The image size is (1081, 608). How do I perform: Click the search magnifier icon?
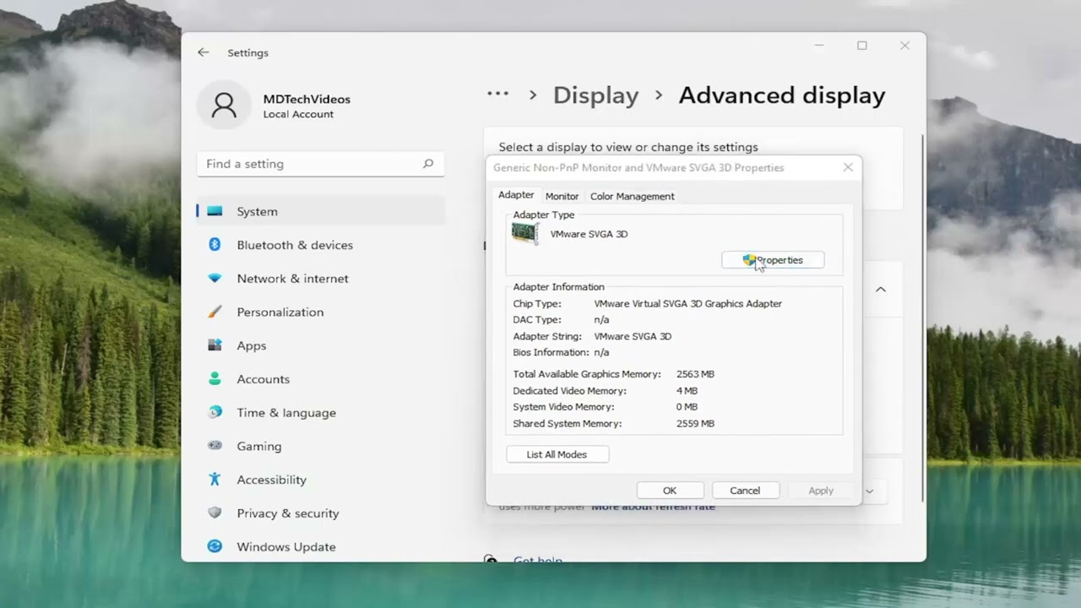pos(428,164)
